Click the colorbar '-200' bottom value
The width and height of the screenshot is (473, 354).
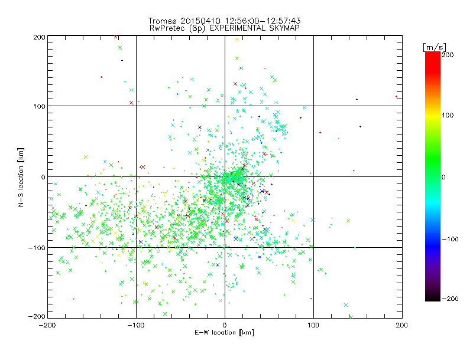pyautogui.click(x=450, y=299)
